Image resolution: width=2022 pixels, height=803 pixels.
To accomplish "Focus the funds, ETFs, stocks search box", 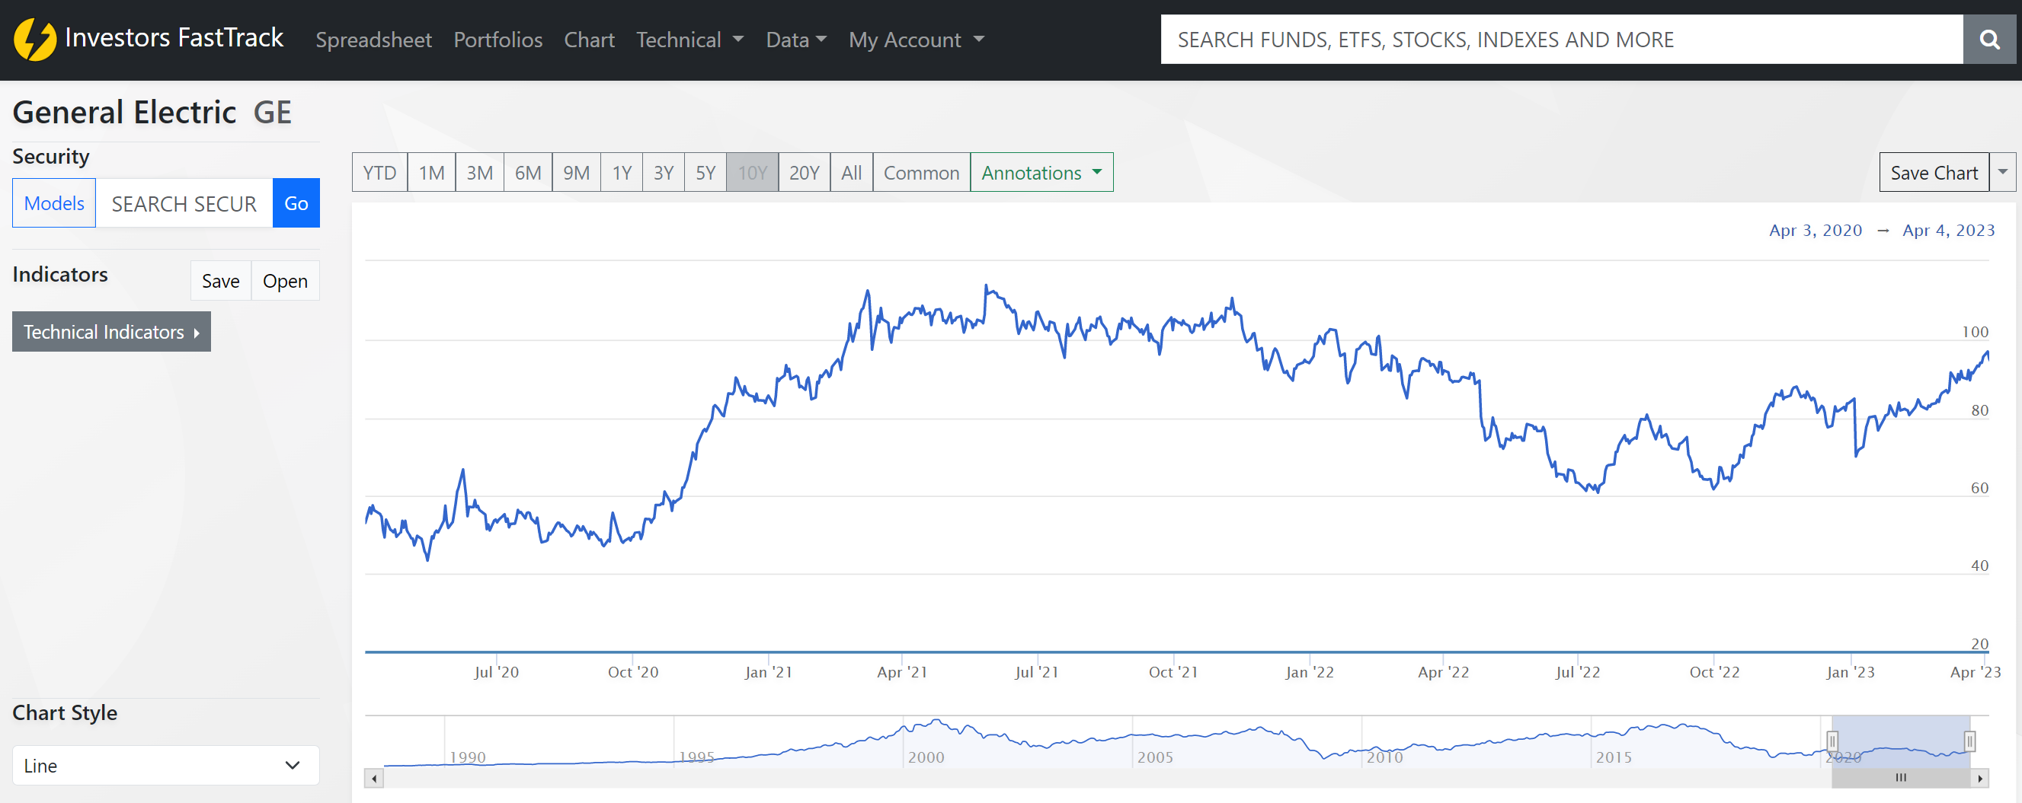I will [1561, 40].
